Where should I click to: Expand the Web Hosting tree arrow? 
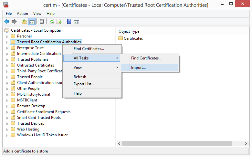point(7,129)
